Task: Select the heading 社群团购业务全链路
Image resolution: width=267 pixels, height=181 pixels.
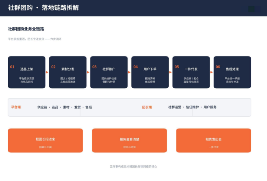Action: pyautogui.click(x=26, y=29)
